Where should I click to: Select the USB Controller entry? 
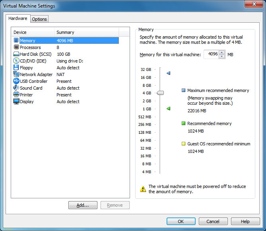66,81
